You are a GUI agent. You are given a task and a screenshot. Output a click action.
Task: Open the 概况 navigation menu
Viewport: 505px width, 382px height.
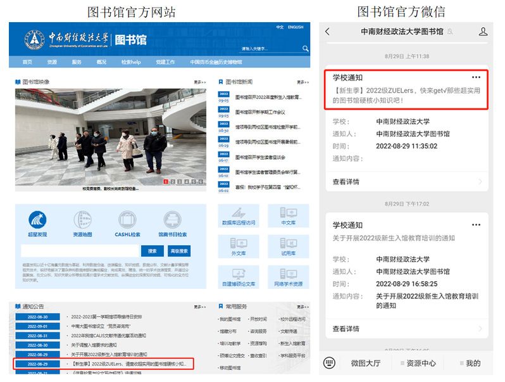pyautogui.click(x=101, y=62)
